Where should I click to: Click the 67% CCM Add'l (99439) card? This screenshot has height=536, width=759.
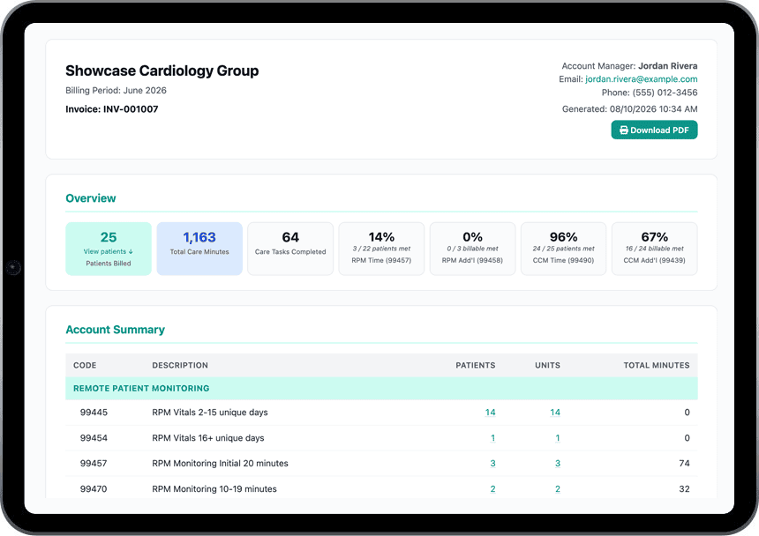[655, 249]
